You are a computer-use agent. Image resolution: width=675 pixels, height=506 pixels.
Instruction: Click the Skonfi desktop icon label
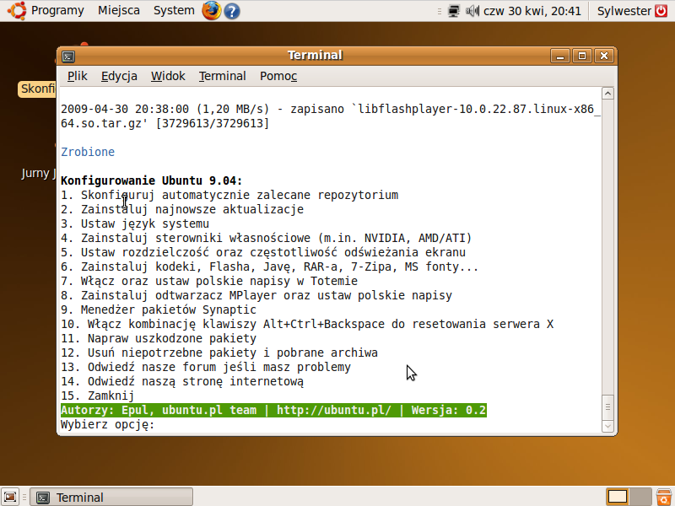pos(37,89)
